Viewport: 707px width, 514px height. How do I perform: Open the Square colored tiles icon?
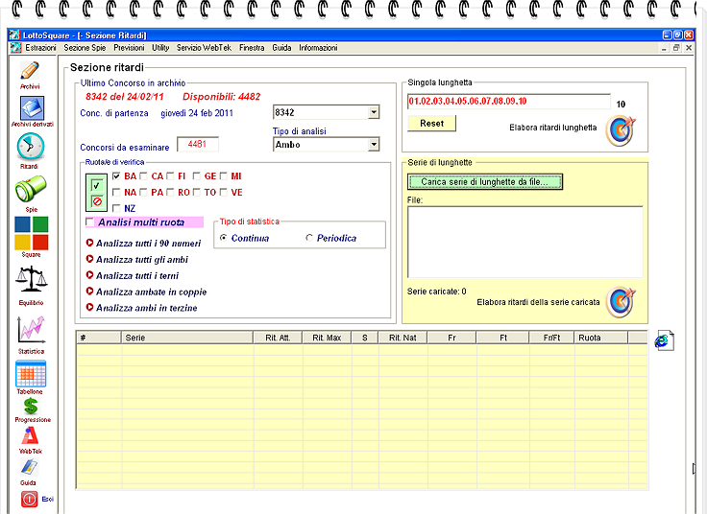[31, 233]
